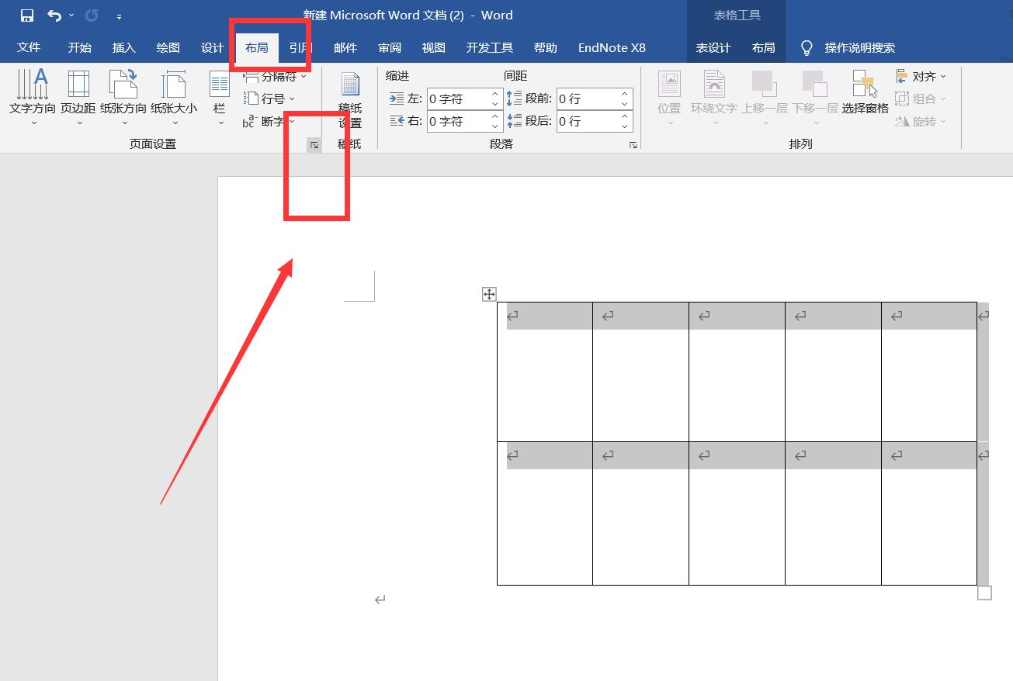
Task: Open the 页边距 margins menu
Action: (x=78, y=97)
